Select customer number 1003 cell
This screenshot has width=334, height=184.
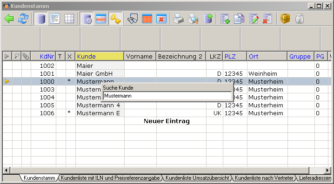pos(43,89)
